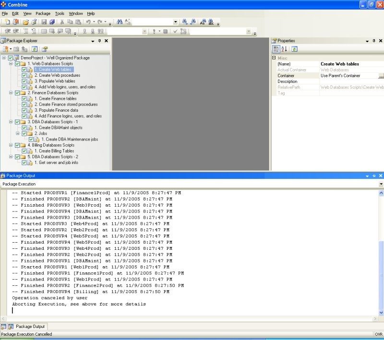Uncheck the '1. Create DBAMaint objects' checkbox

(24, 128)
